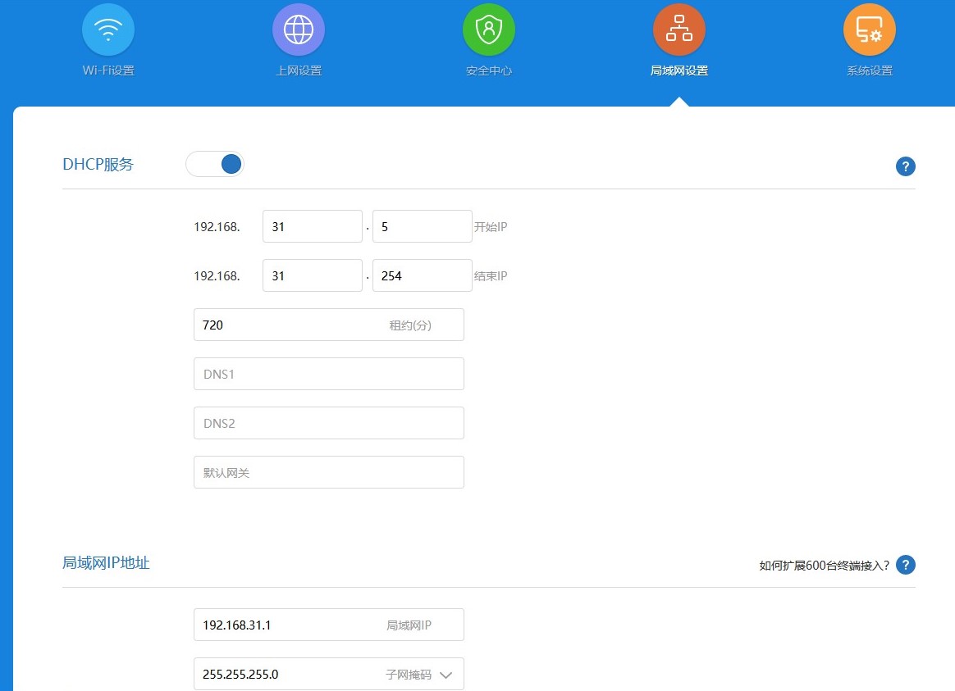Open the 安全中心 shield icon
Screen dimensions: 955x691
pyautogui.click(x=489, y=30)
